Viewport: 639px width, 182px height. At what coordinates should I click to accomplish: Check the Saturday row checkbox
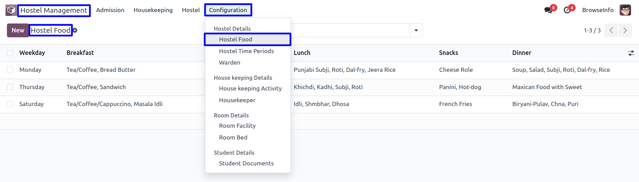tap(10, 104)
